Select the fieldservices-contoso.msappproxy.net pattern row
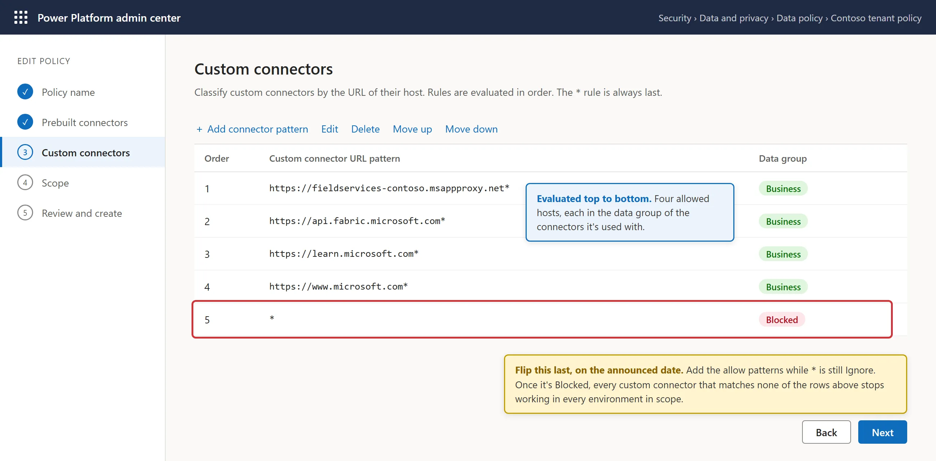Image resolution: width=936 pixels, height=461 pixels. [550, 188]
